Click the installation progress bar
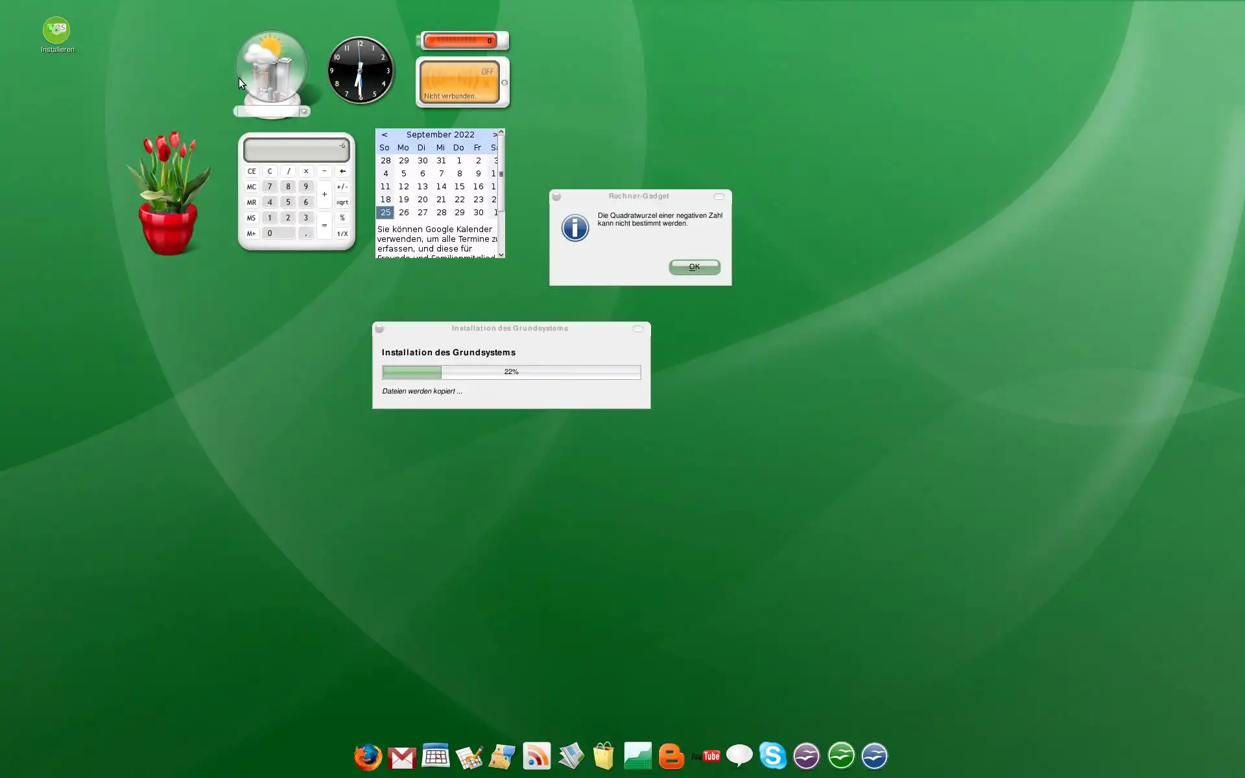Screen dimensions: 1245x778 (511, 372)
